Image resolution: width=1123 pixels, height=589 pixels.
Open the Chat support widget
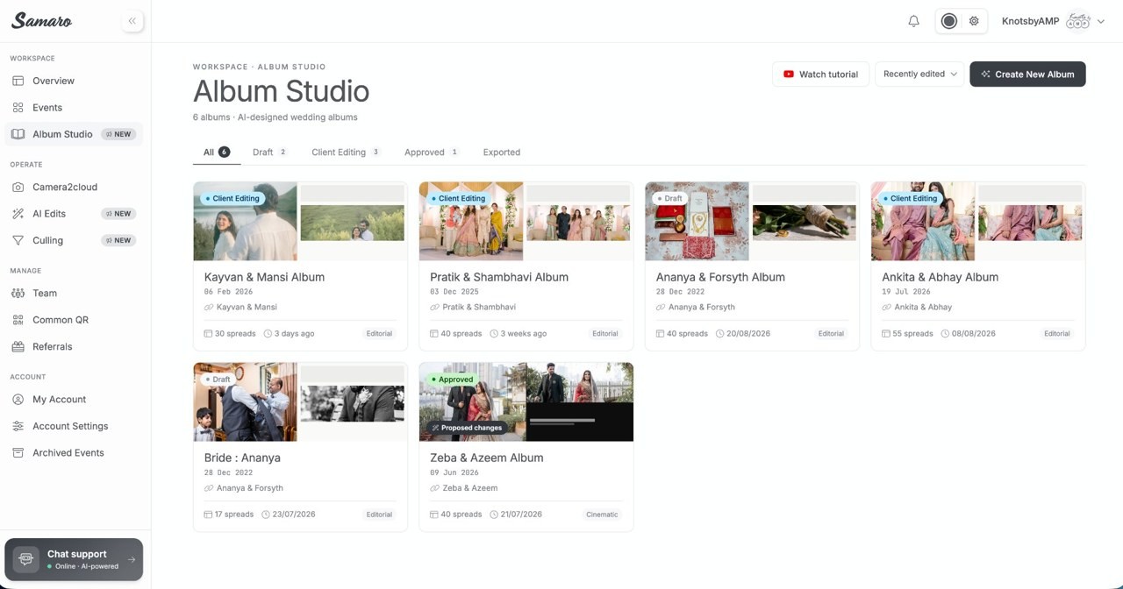tap(74, 559)
